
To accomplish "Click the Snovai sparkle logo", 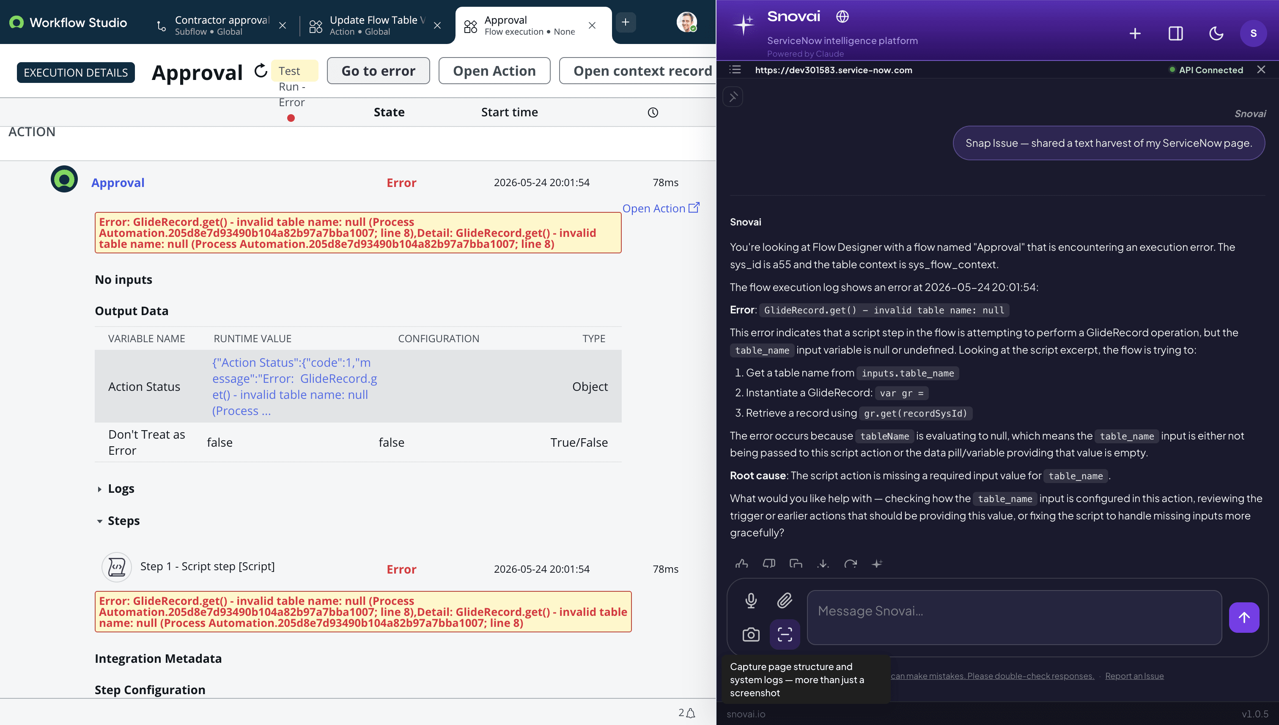I will point(744,24).
